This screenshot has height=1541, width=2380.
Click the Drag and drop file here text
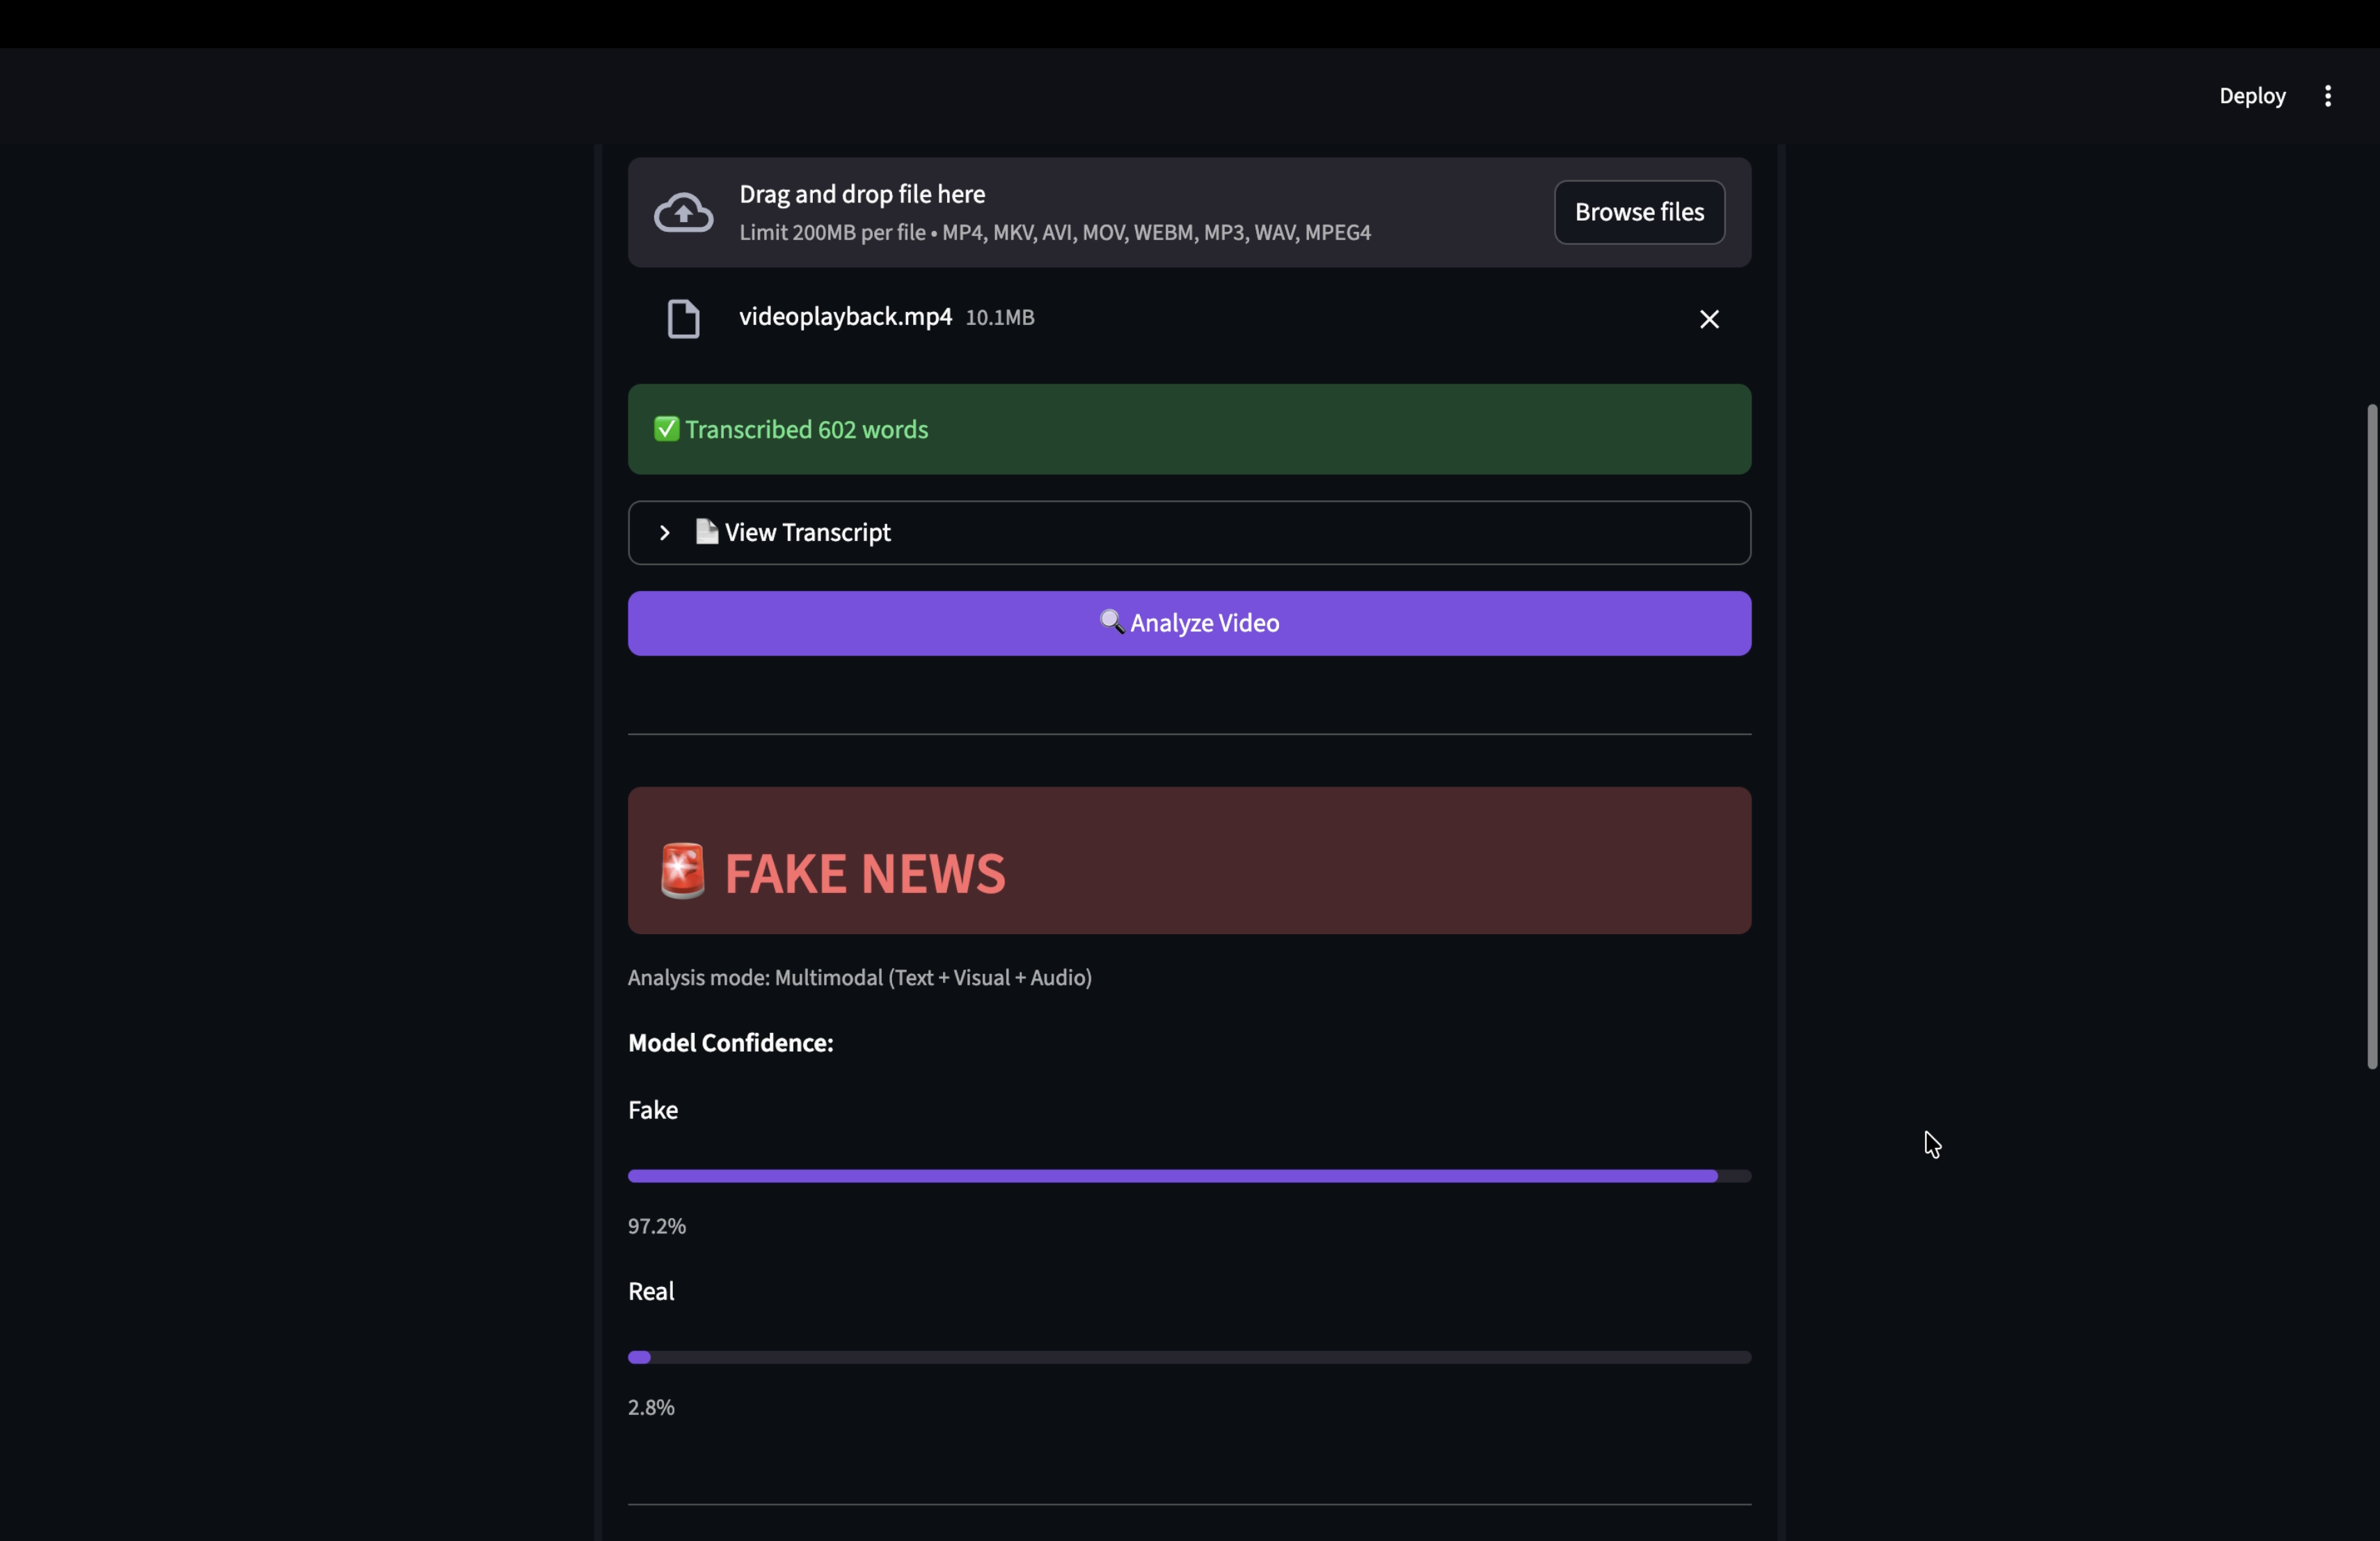[x=862, y=194]
